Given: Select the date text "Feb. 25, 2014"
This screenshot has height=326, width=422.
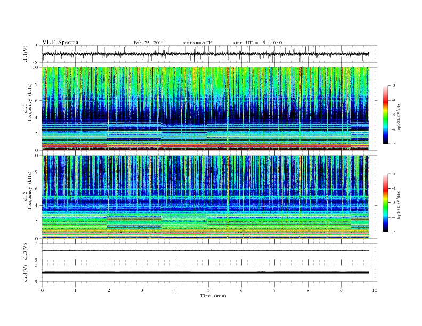Looking at the screenshot, I should pos(149,43).
